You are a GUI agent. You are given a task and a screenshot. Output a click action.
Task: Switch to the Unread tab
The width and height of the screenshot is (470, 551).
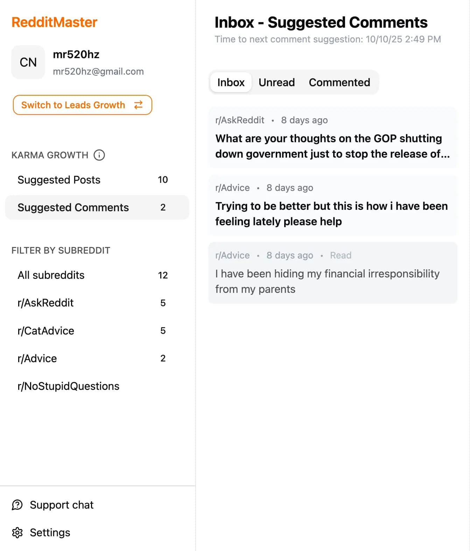click(276, 82)
